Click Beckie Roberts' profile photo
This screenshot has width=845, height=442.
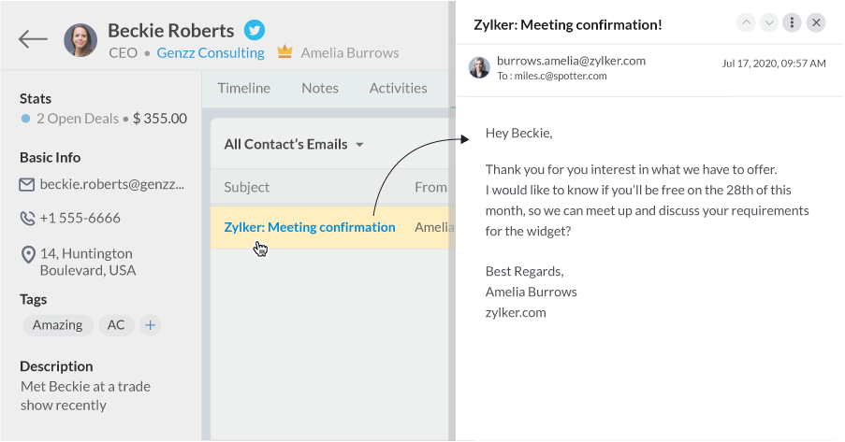[80, 40]
